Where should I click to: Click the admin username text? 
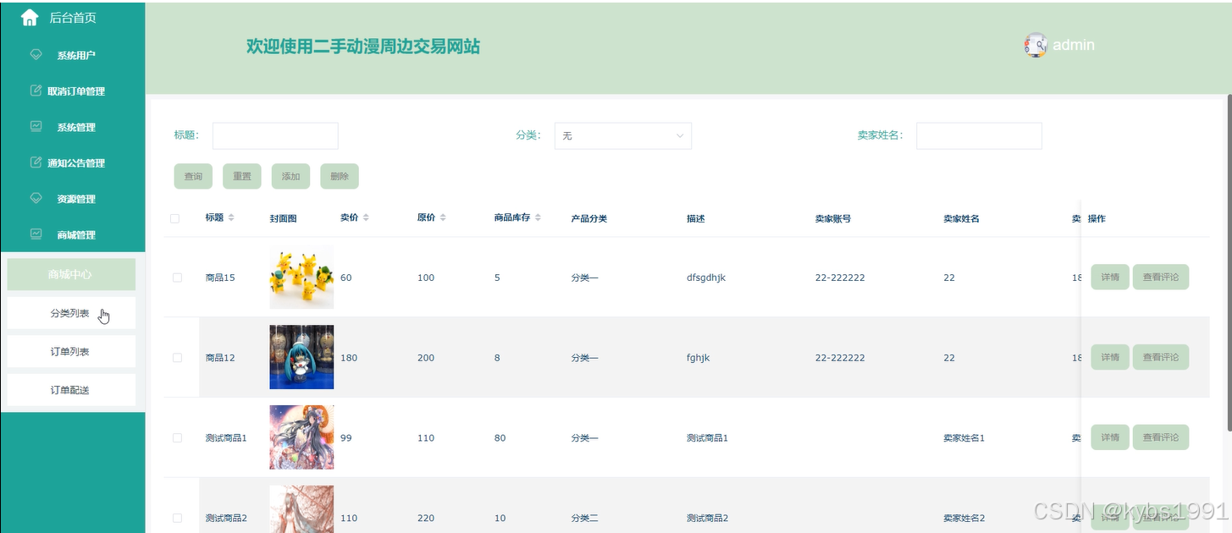[1074, 45]
